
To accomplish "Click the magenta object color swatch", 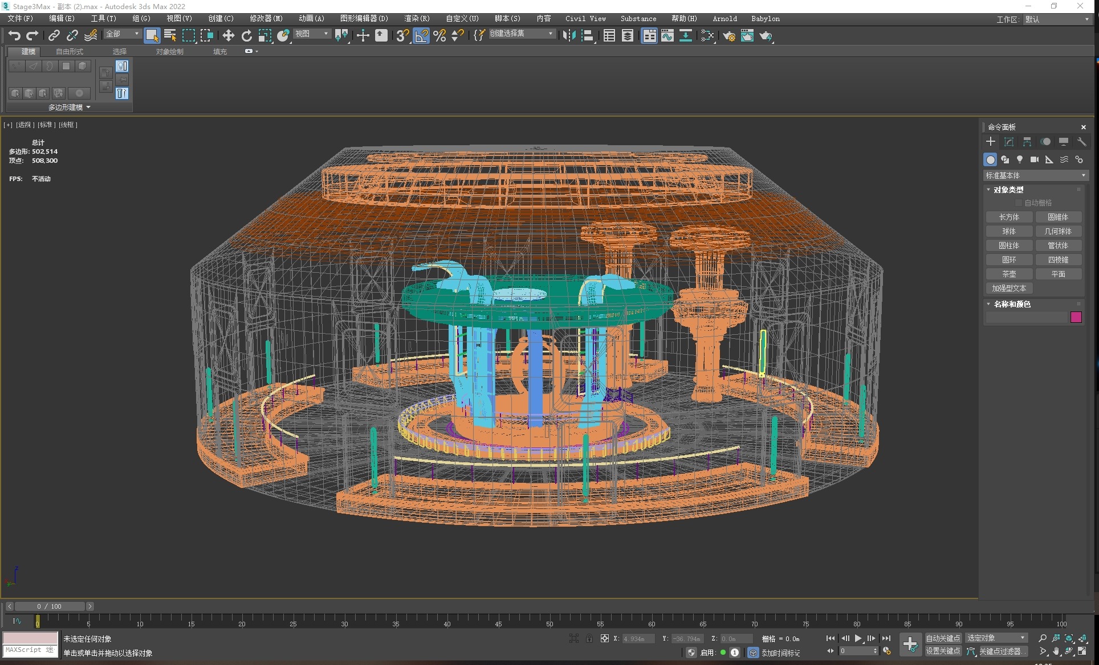I will [1076, 318].
